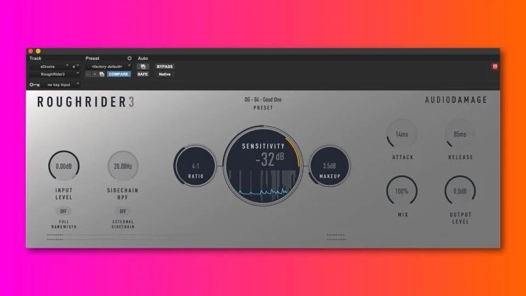This screenshot has width=526, height=296.
Task: Click the key input key icon
Action: tap(34, 84)
